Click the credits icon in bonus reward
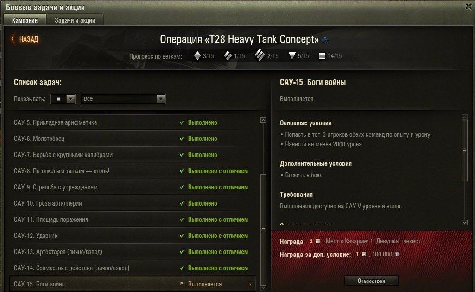This screenshot has width=475, height=292. 398,254
